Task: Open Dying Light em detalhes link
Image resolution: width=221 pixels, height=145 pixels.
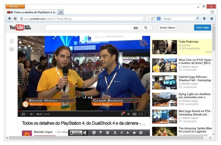Action: (194, 96)
